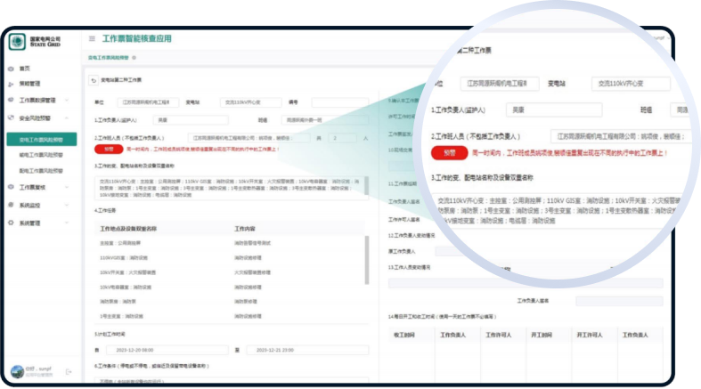The height and width of the screenshot is (389, 701).
Task: Click the back arrow beside 变电站第二种工作票
Action: pyautogui.click(x=94, y=80)
